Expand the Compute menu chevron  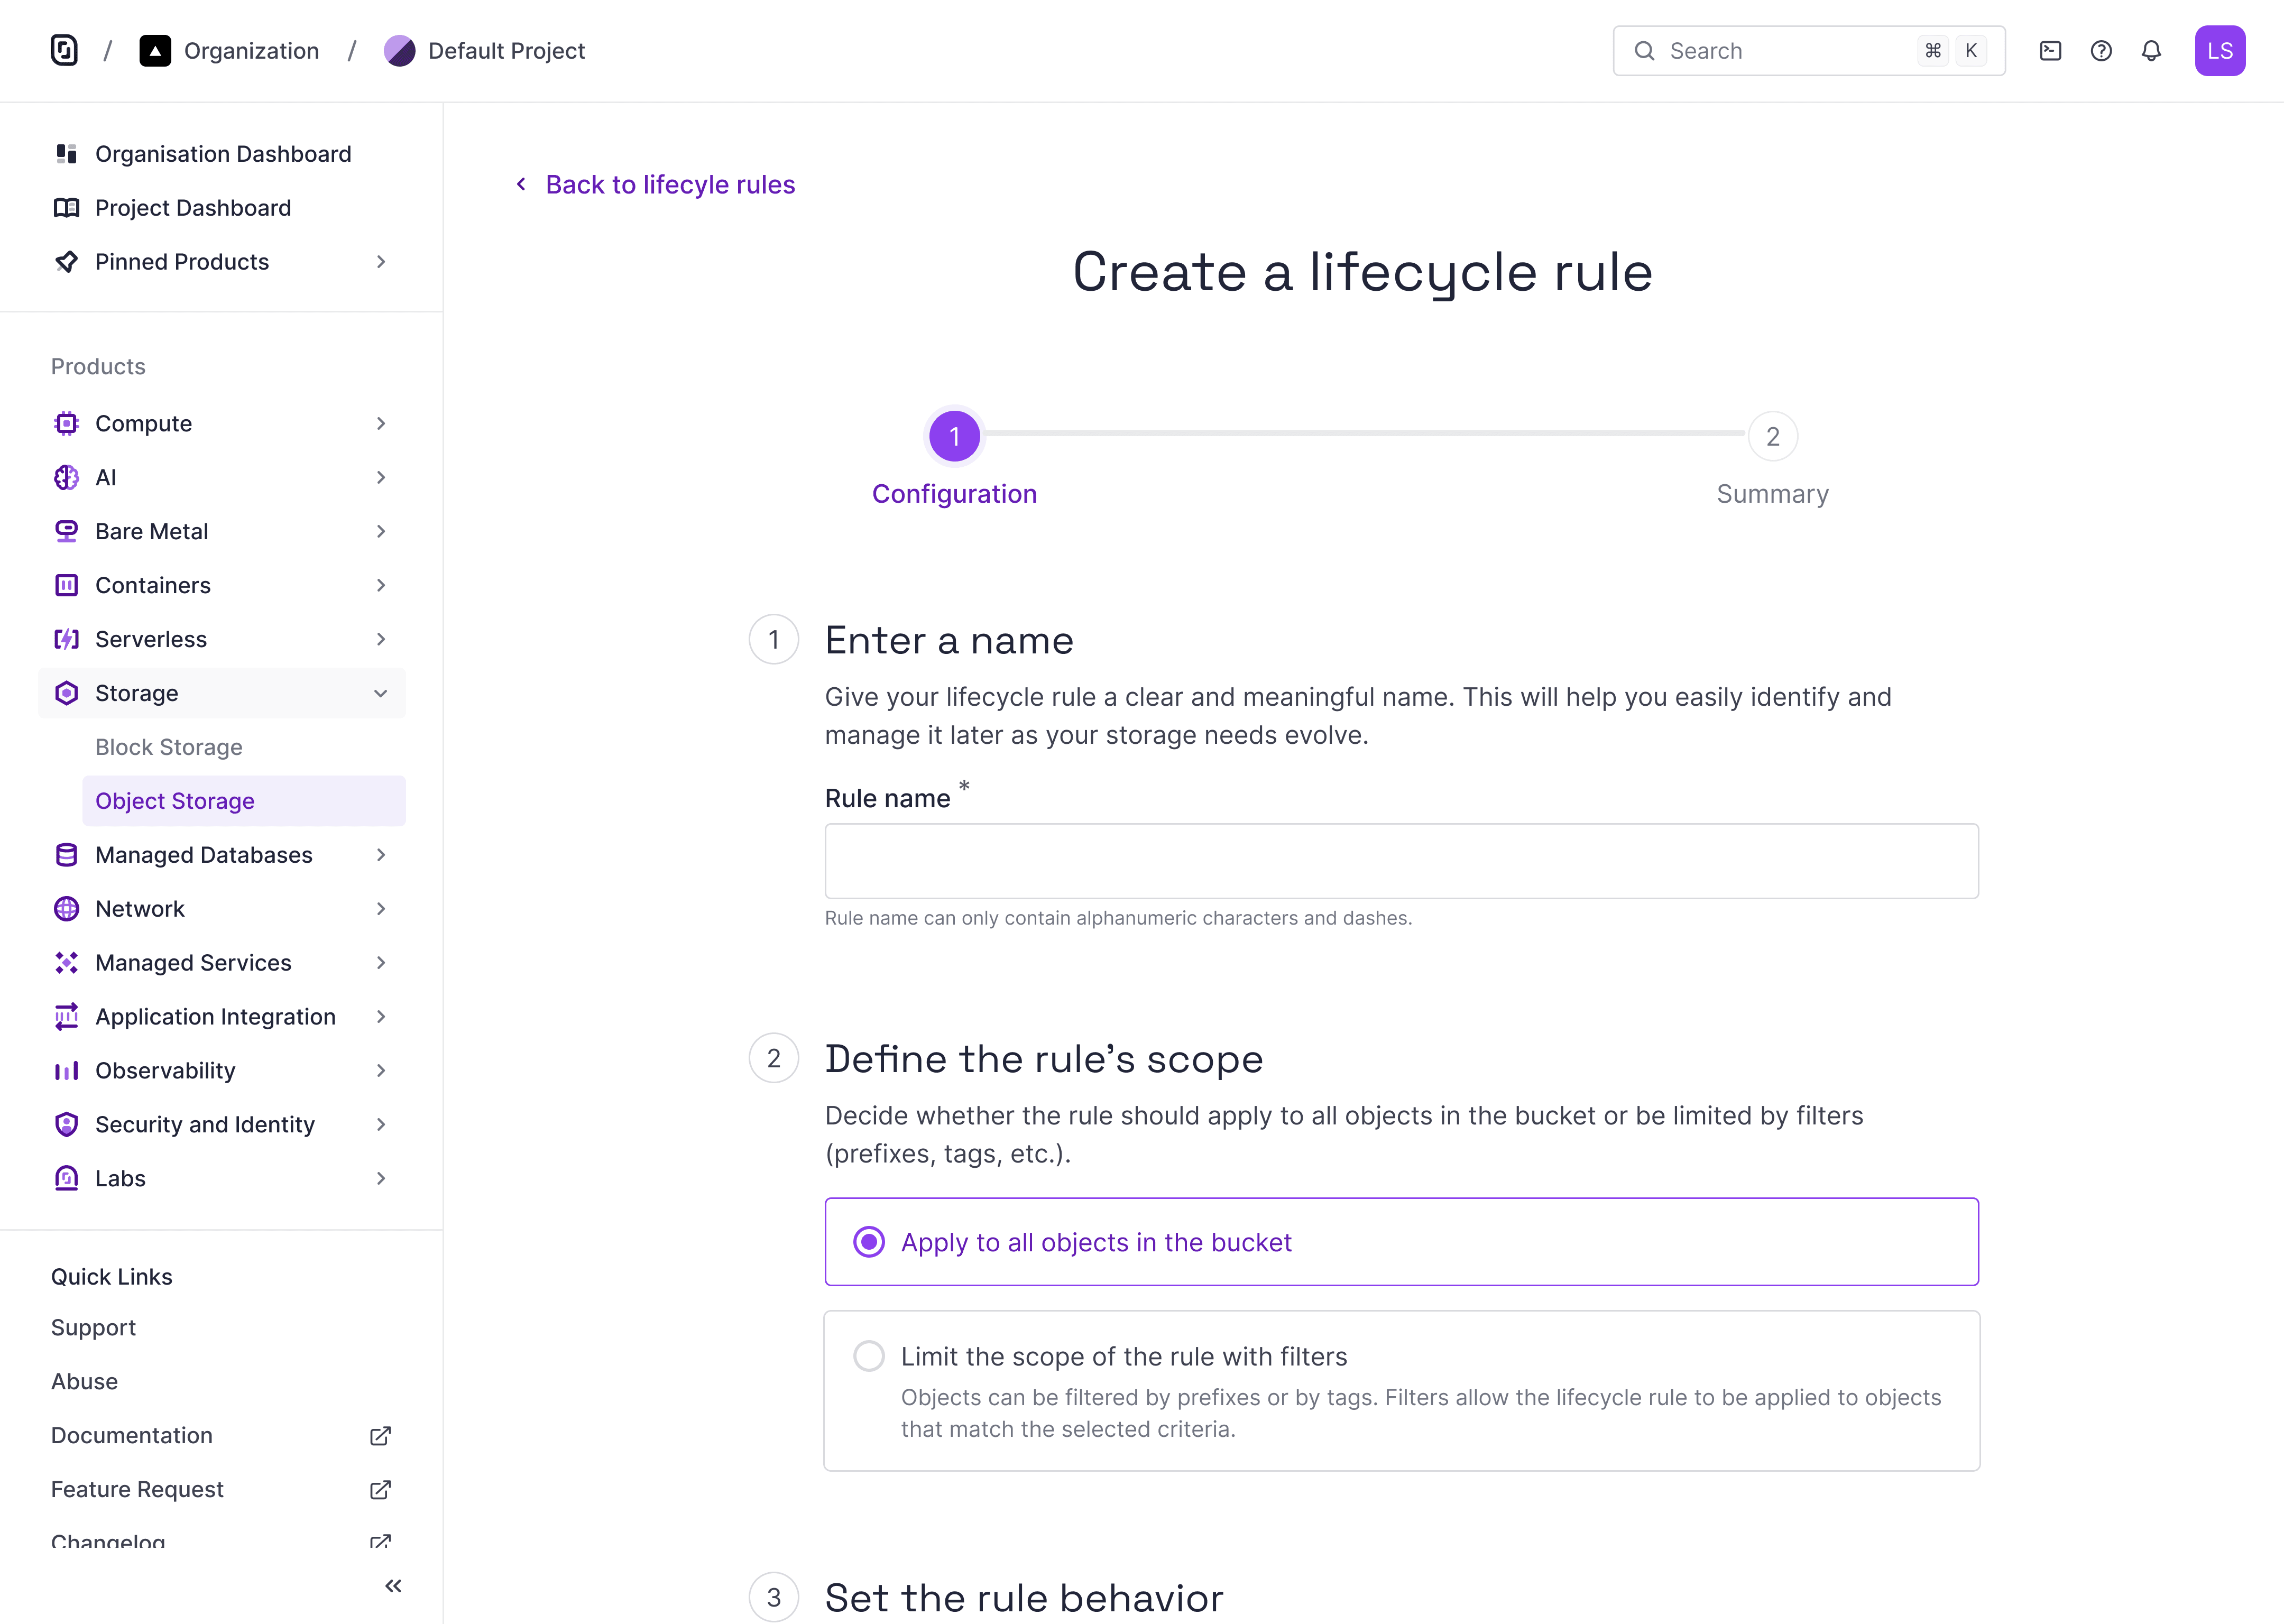tap(381, 424)
